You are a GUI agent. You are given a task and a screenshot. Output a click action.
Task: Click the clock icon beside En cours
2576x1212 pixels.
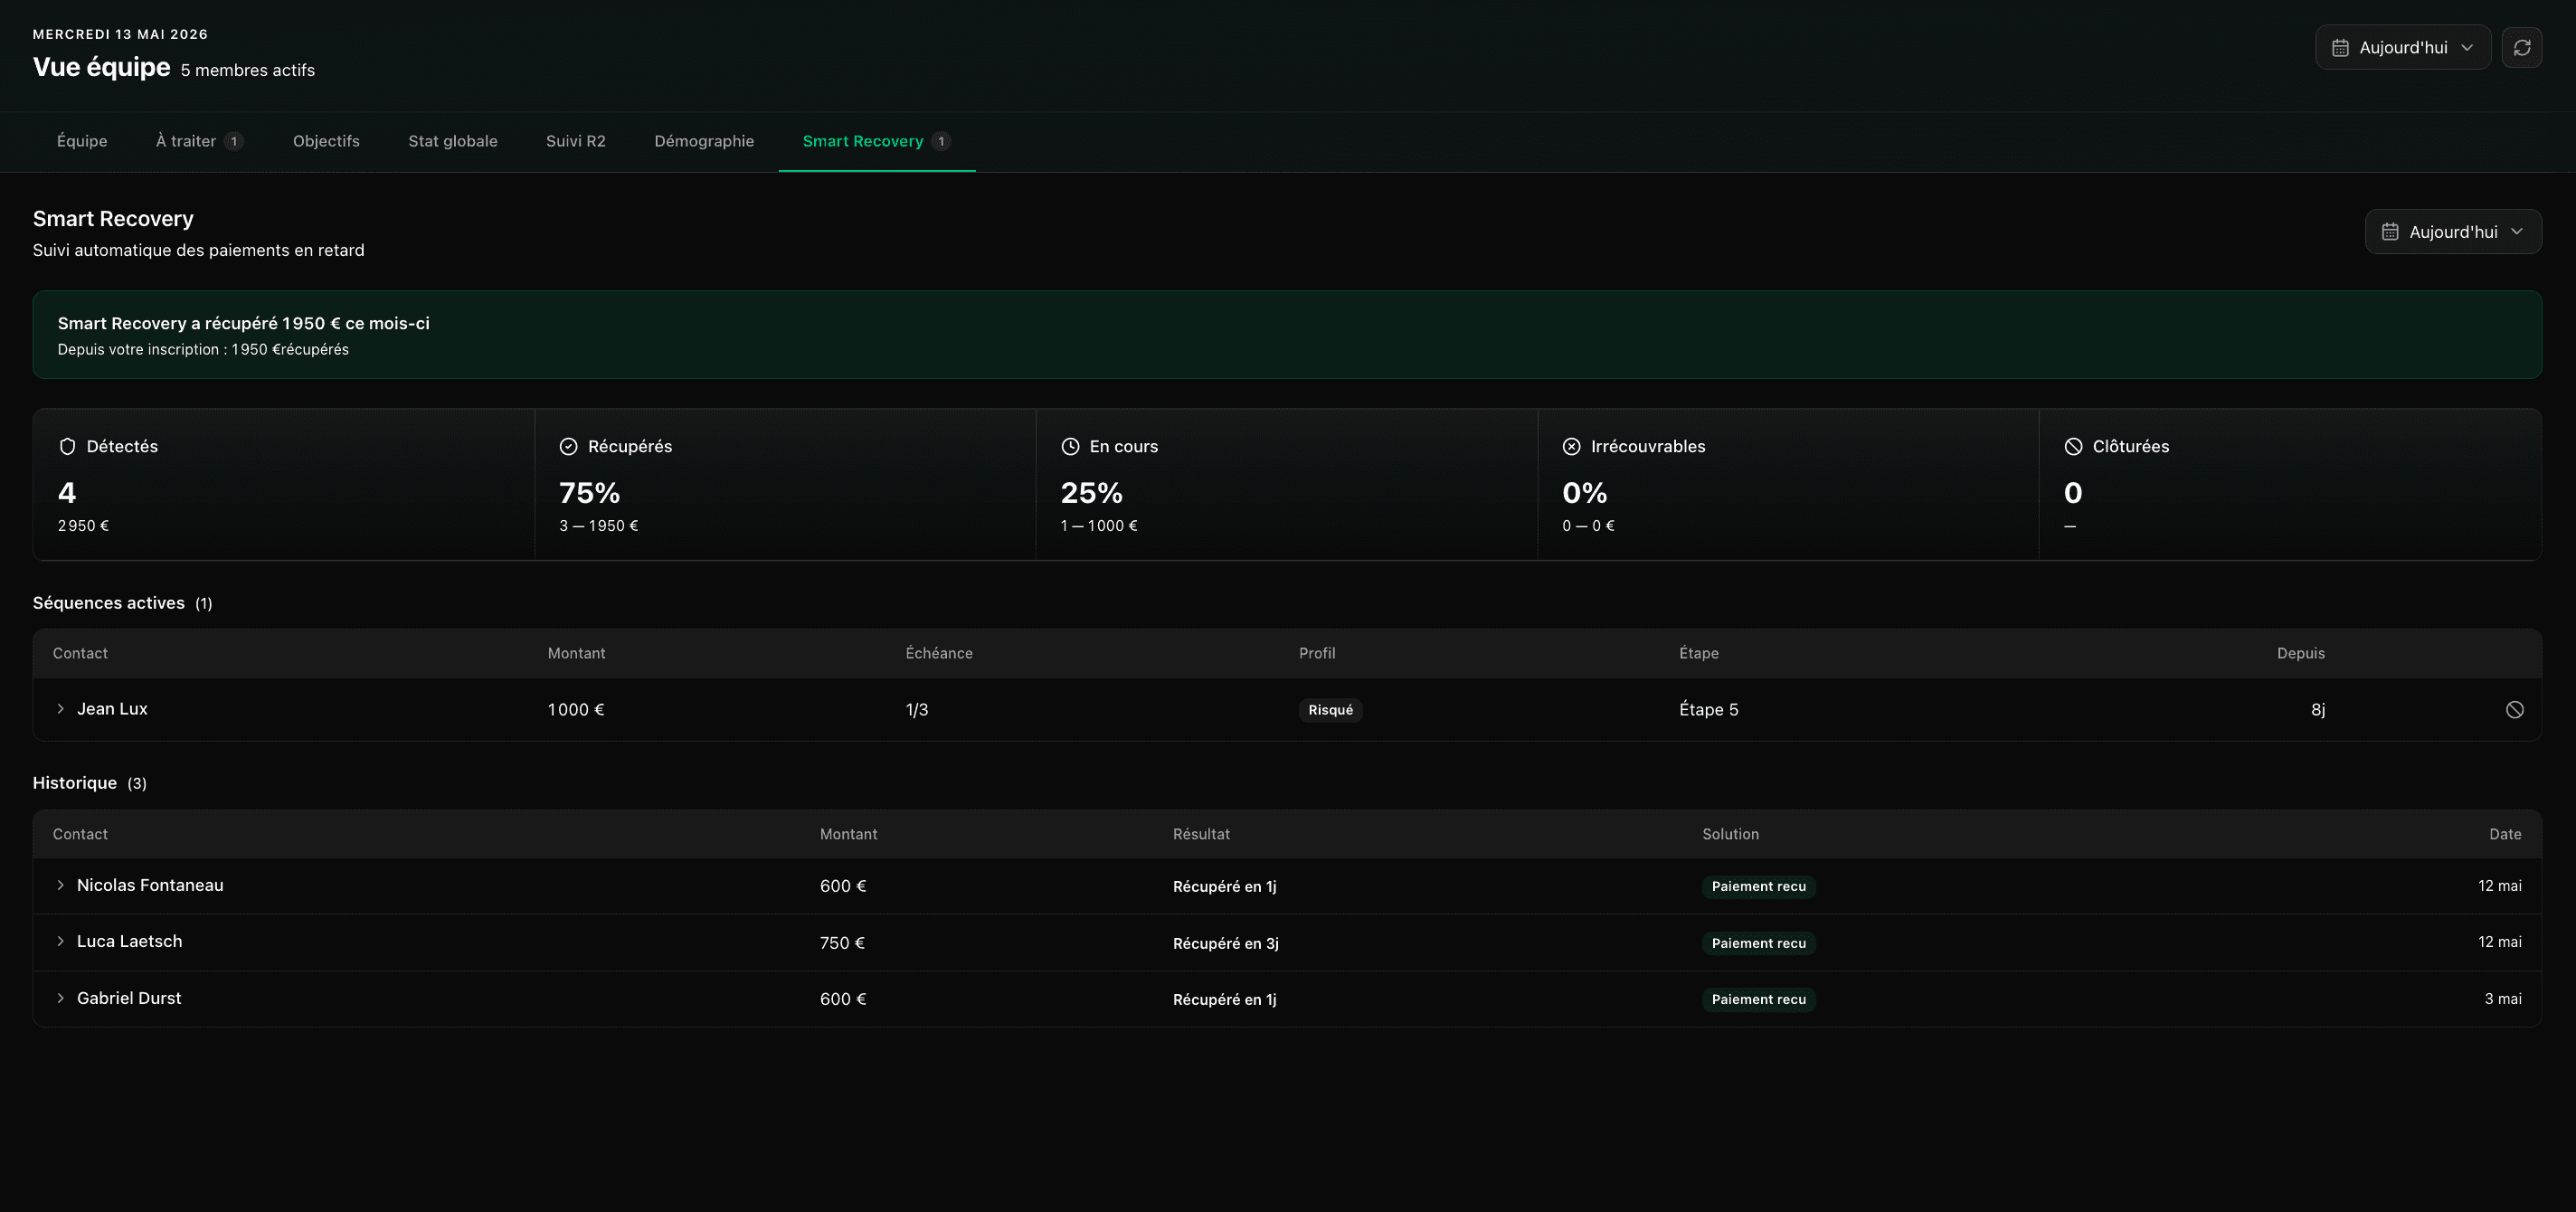(1070, 447)
